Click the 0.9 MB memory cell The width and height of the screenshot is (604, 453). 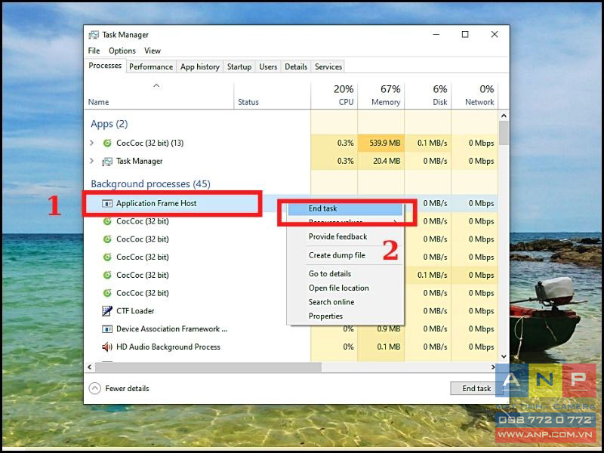pos(381,329)
